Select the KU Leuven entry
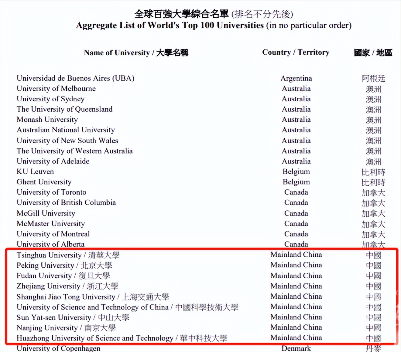Viewport: 401px width, 352px height. [x=35, y=171]
